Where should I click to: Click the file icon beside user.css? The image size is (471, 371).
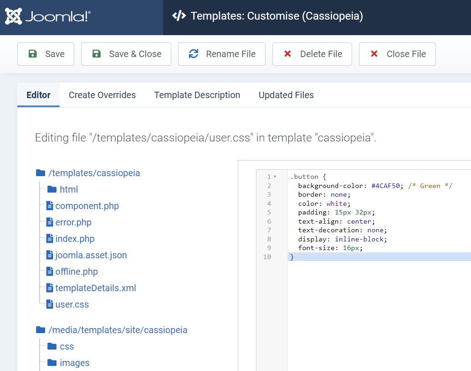[x=50, y=304]
